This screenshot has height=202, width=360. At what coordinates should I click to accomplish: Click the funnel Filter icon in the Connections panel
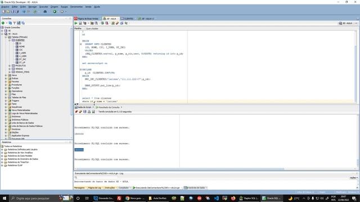[x=15, y=23]
